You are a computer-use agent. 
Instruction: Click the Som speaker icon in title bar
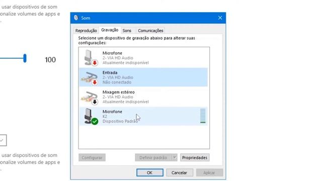click(x=76, y=18)
